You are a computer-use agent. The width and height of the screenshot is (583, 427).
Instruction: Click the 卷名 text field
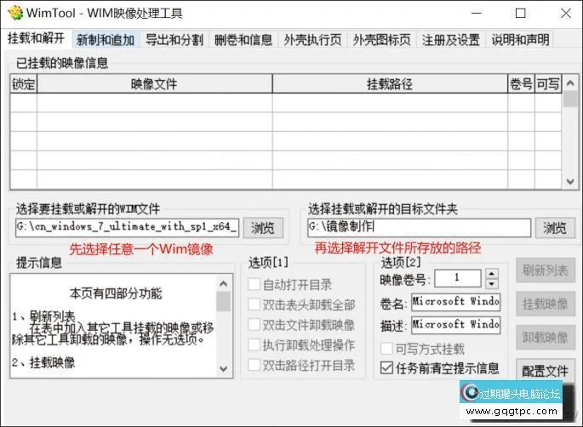tap(455, 302)
